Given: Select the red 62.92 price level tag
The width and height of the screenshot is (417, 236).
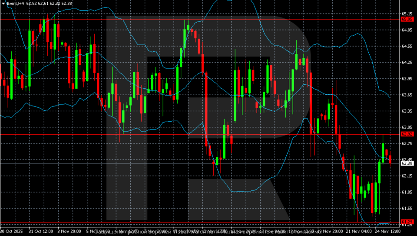Looking at the screenshot, I should click(x=407, y=134).
